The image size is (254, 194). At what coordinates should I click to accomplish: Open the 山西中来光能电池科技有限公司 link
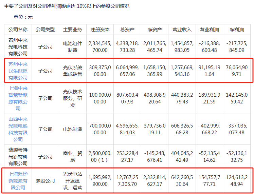(18, 129)
